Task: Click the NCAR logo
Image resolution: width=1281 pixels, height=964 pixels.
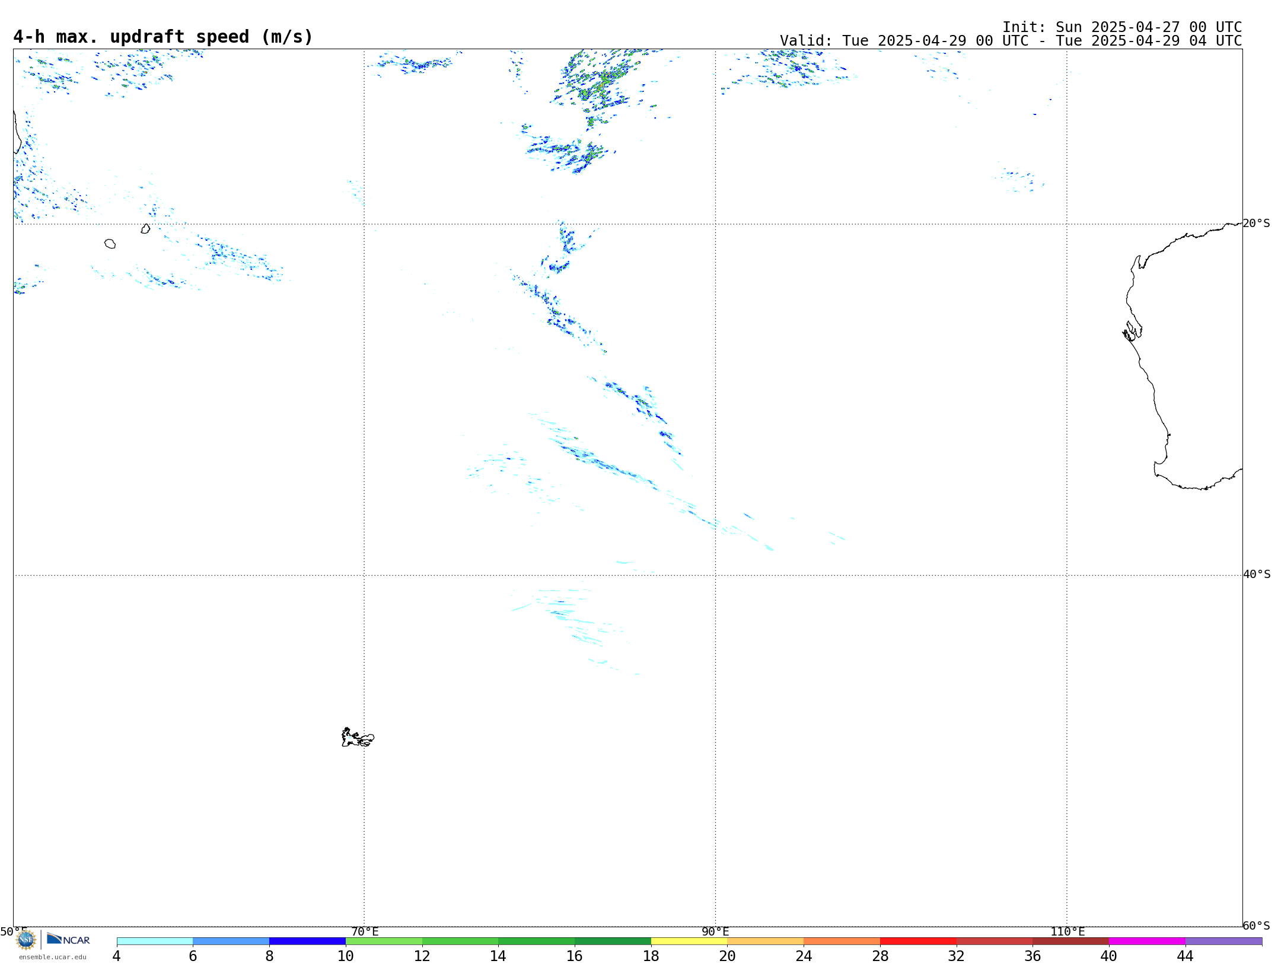Action: click(68, 939)
